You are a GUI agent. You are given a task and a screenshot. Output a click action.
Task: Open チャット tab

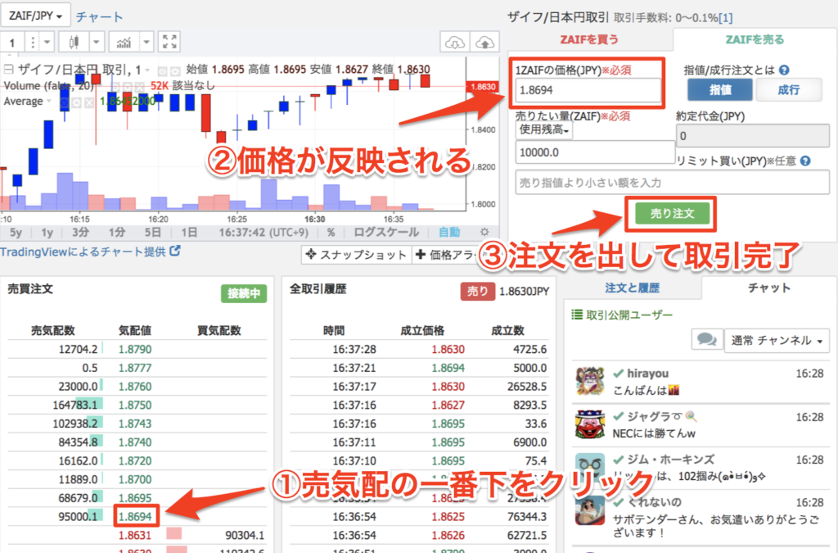pos(768,288)
